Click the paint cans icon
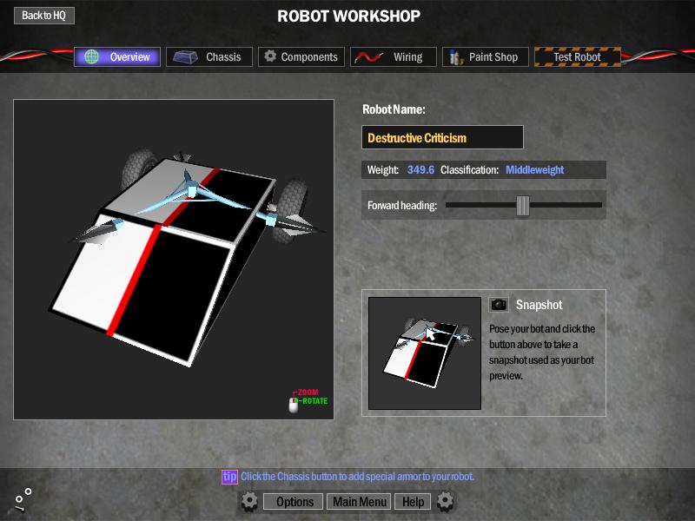The height and width of the screenshot is (521, 695). tap(455, 57)
